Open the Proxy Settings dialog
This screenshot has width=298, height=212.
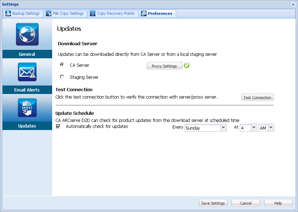pos(164,65)
